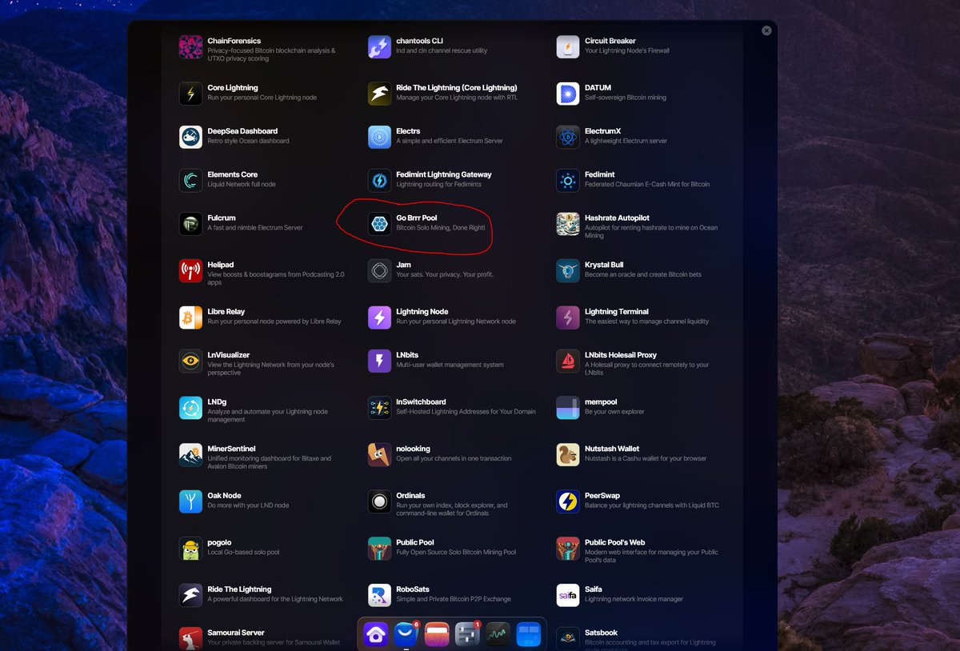This screenshot has width=960, height=651.
Task: Click the 'Samourai Server' title
Action: click(236, 633)
